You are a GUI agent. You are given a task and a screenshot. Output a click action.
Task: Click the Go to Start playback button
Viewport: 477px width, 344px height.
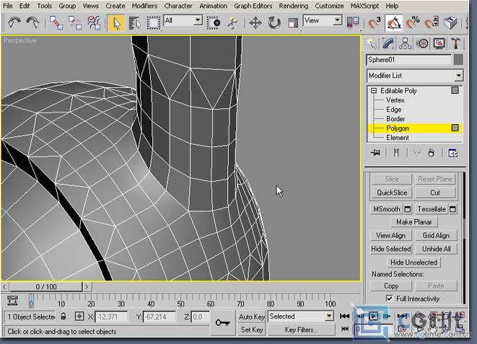pyautogui.click(x=344, y=317)
